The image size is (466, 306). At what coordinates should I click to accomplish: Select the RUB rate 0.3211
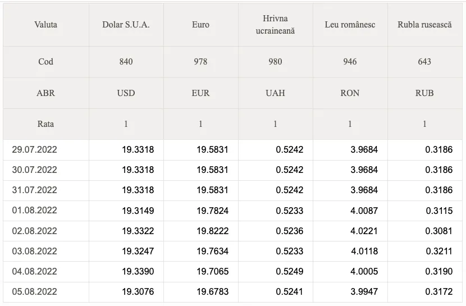pos(439,251)
